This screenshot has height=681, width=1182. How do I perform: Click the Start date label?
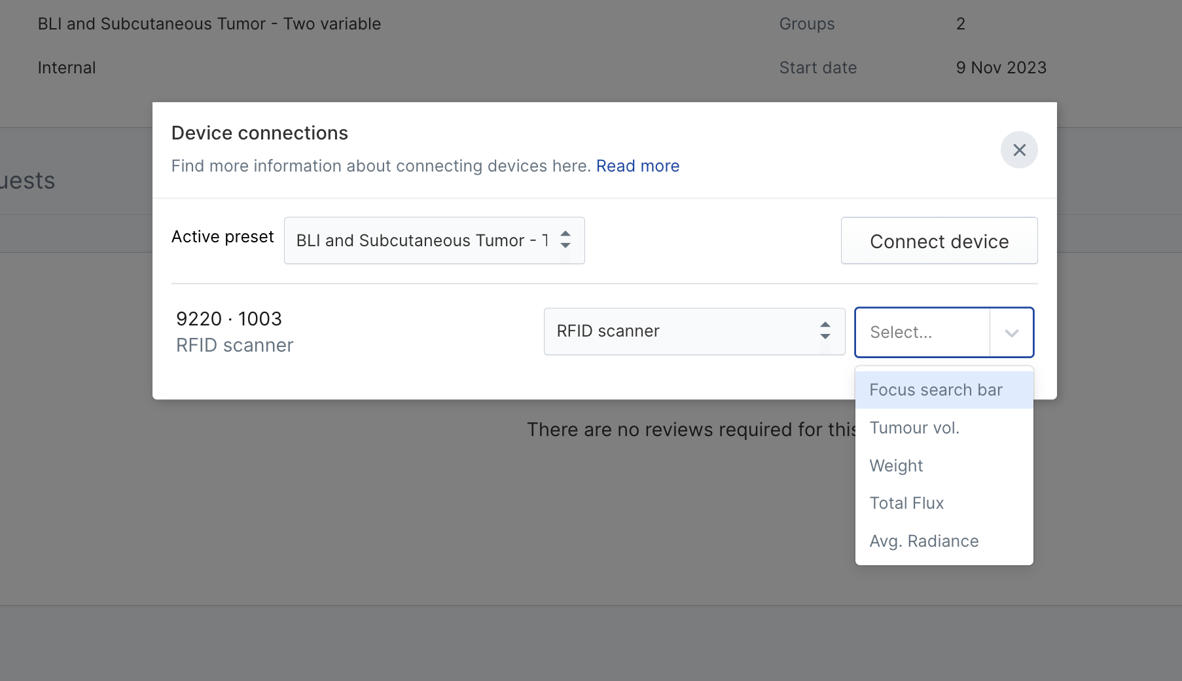818,67
